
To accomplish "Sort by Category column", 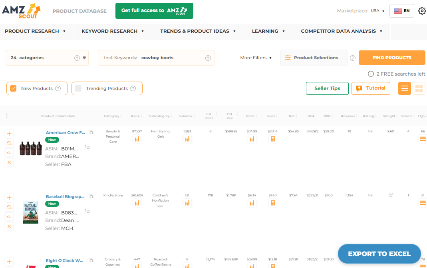I will click(x=113, y=116).
